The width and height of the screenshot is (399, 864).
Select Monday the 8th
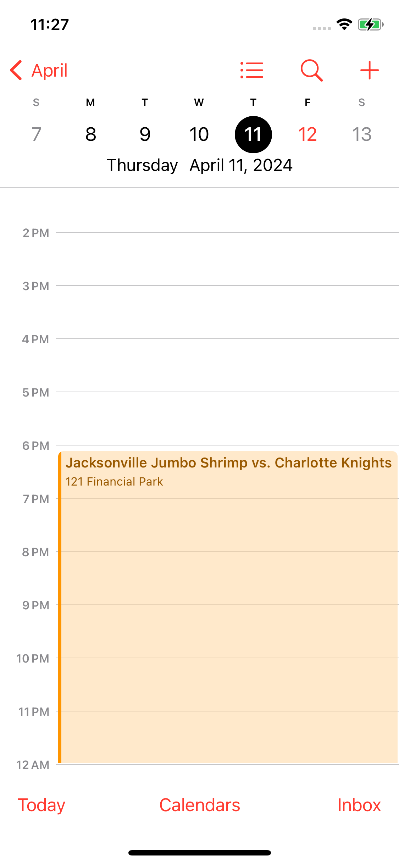(91, 134)
